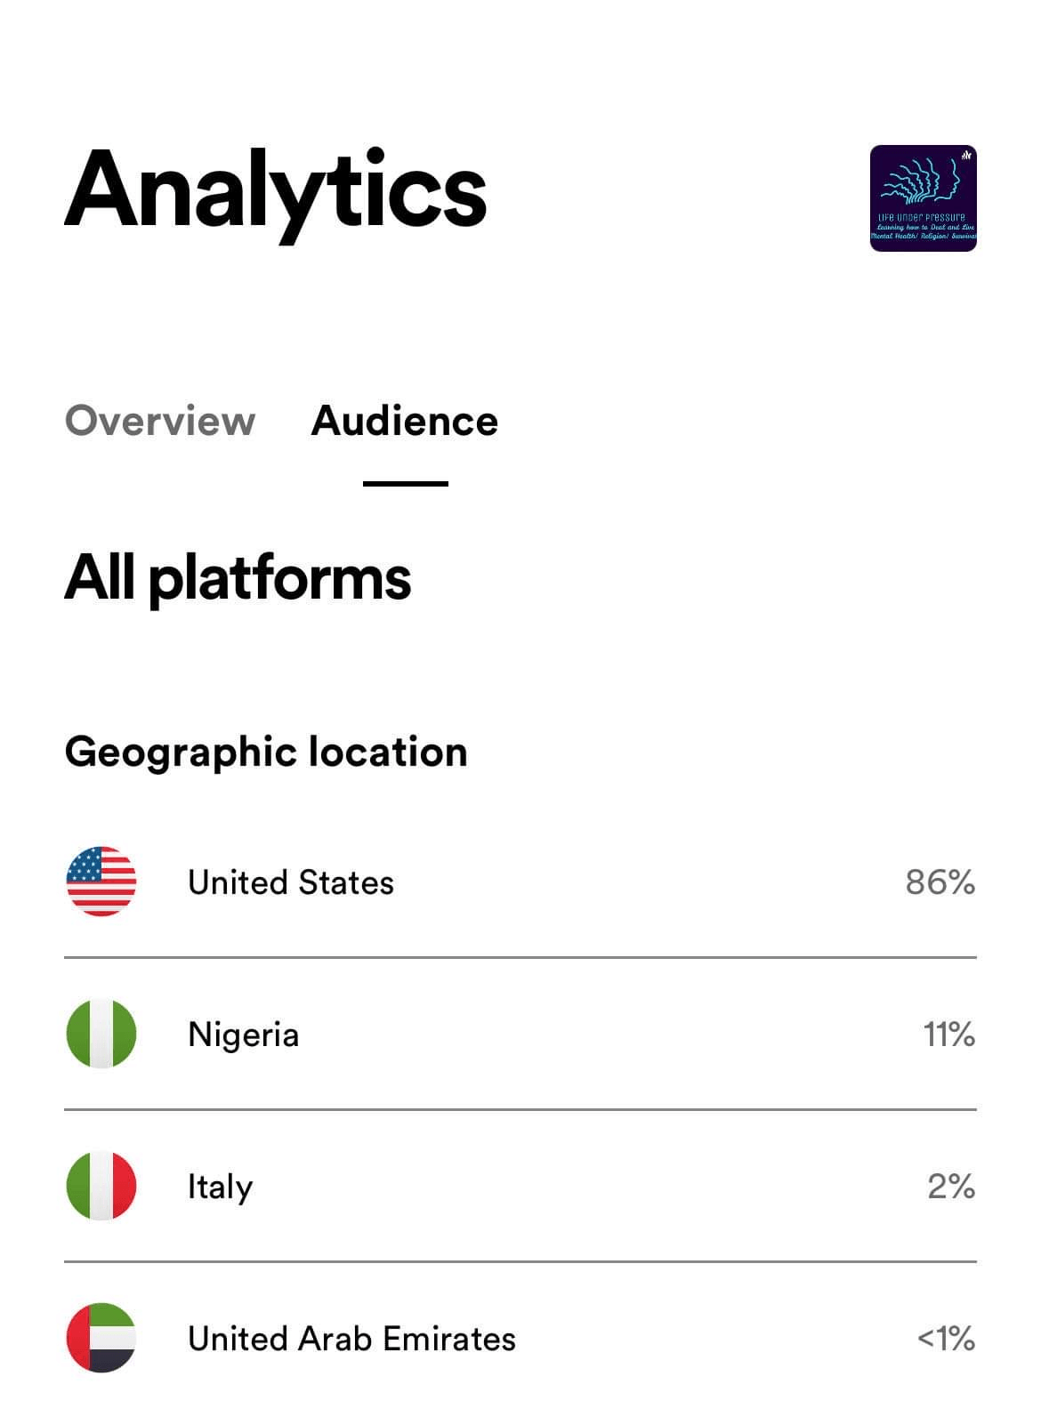Click the 11% listener share value

(949, 1035)
